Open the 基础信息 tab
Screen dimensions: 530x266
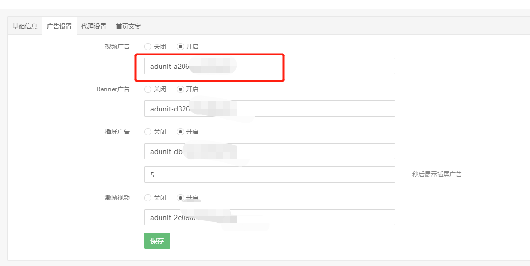pyautogui.click(x=25, y=26)
